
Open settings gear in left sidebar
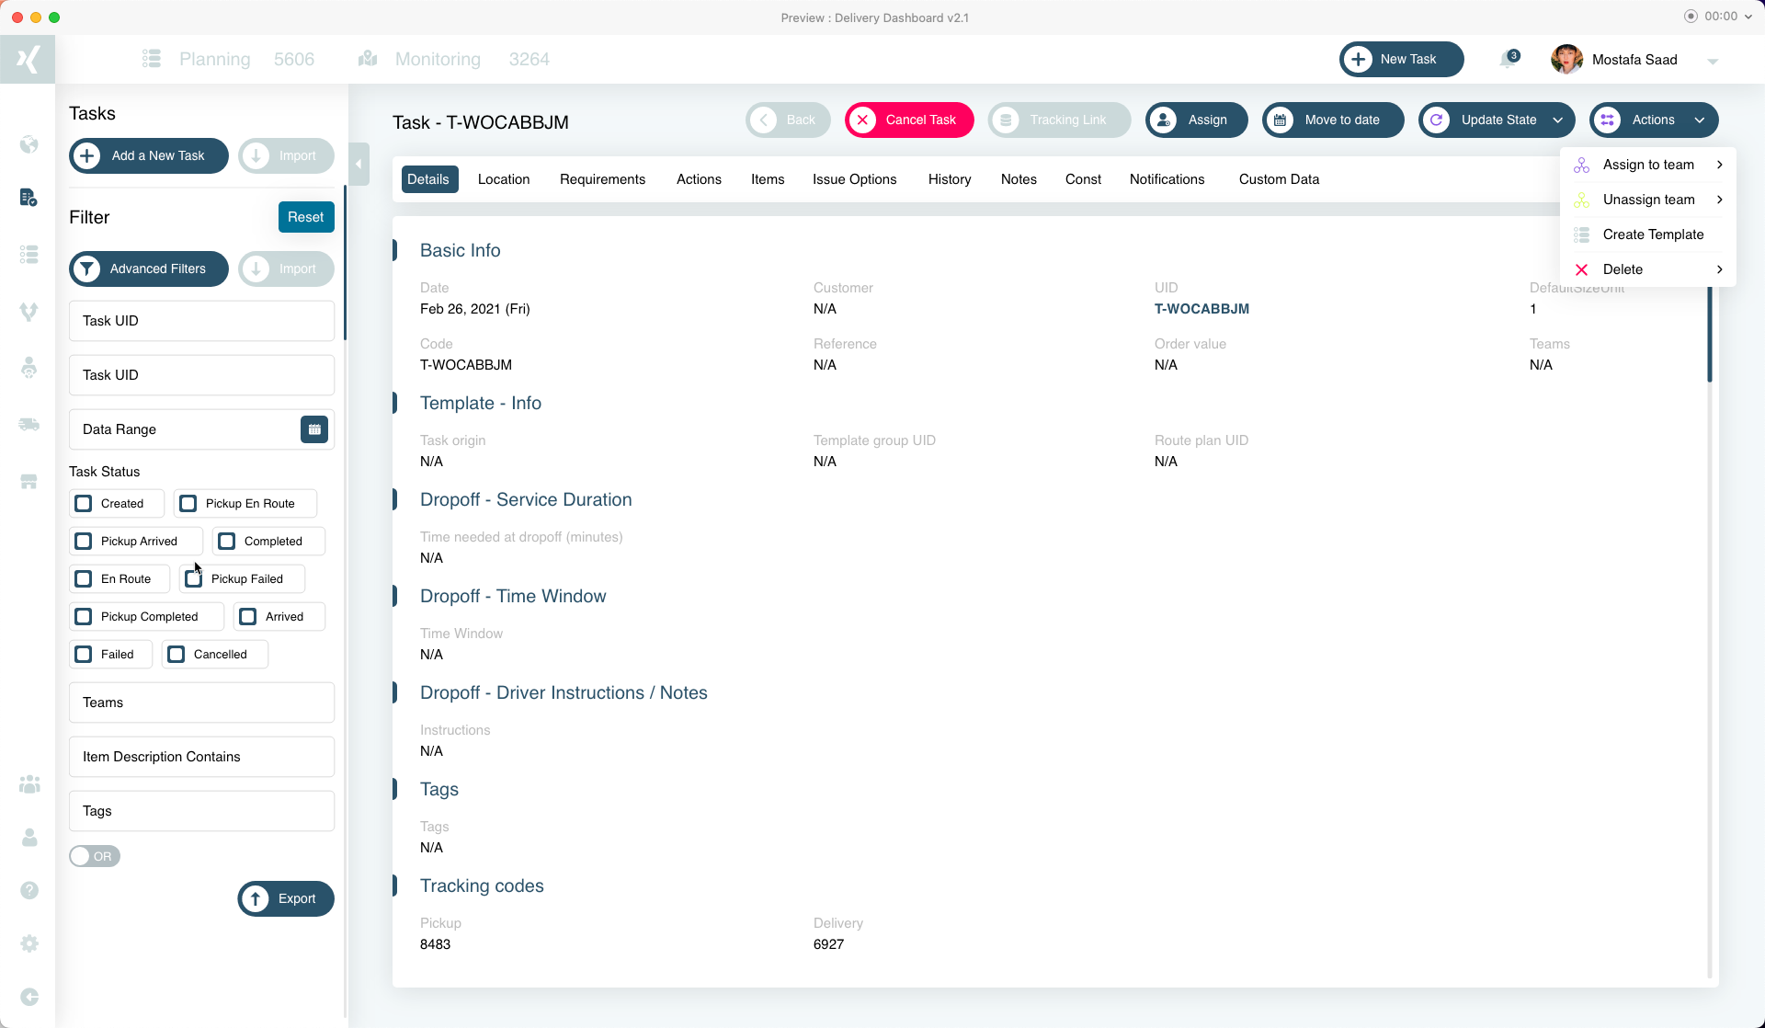tap(28, 943)
